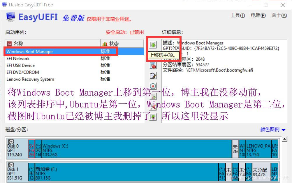Select the LRS FAT partition ending Disk 0
Viewport: 292px width, 183px height.
tap(275, 149)
